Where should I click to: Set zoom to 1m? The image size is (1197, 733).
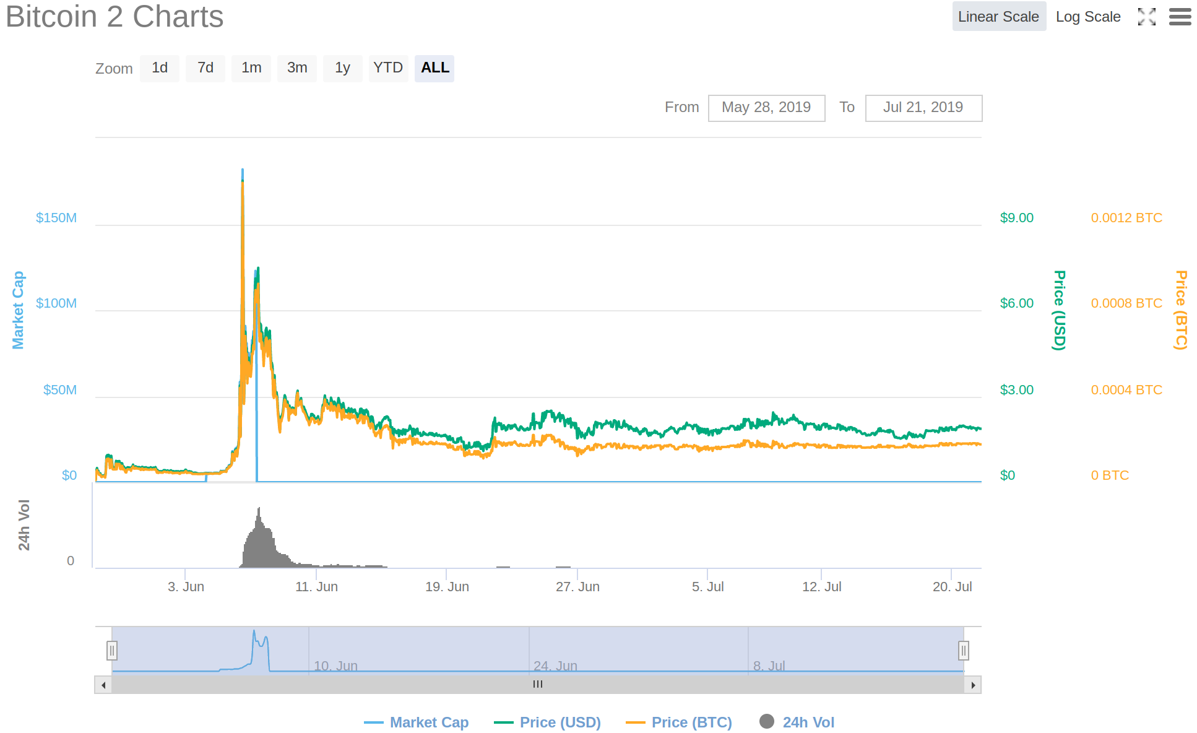click(x=251, y=68)
